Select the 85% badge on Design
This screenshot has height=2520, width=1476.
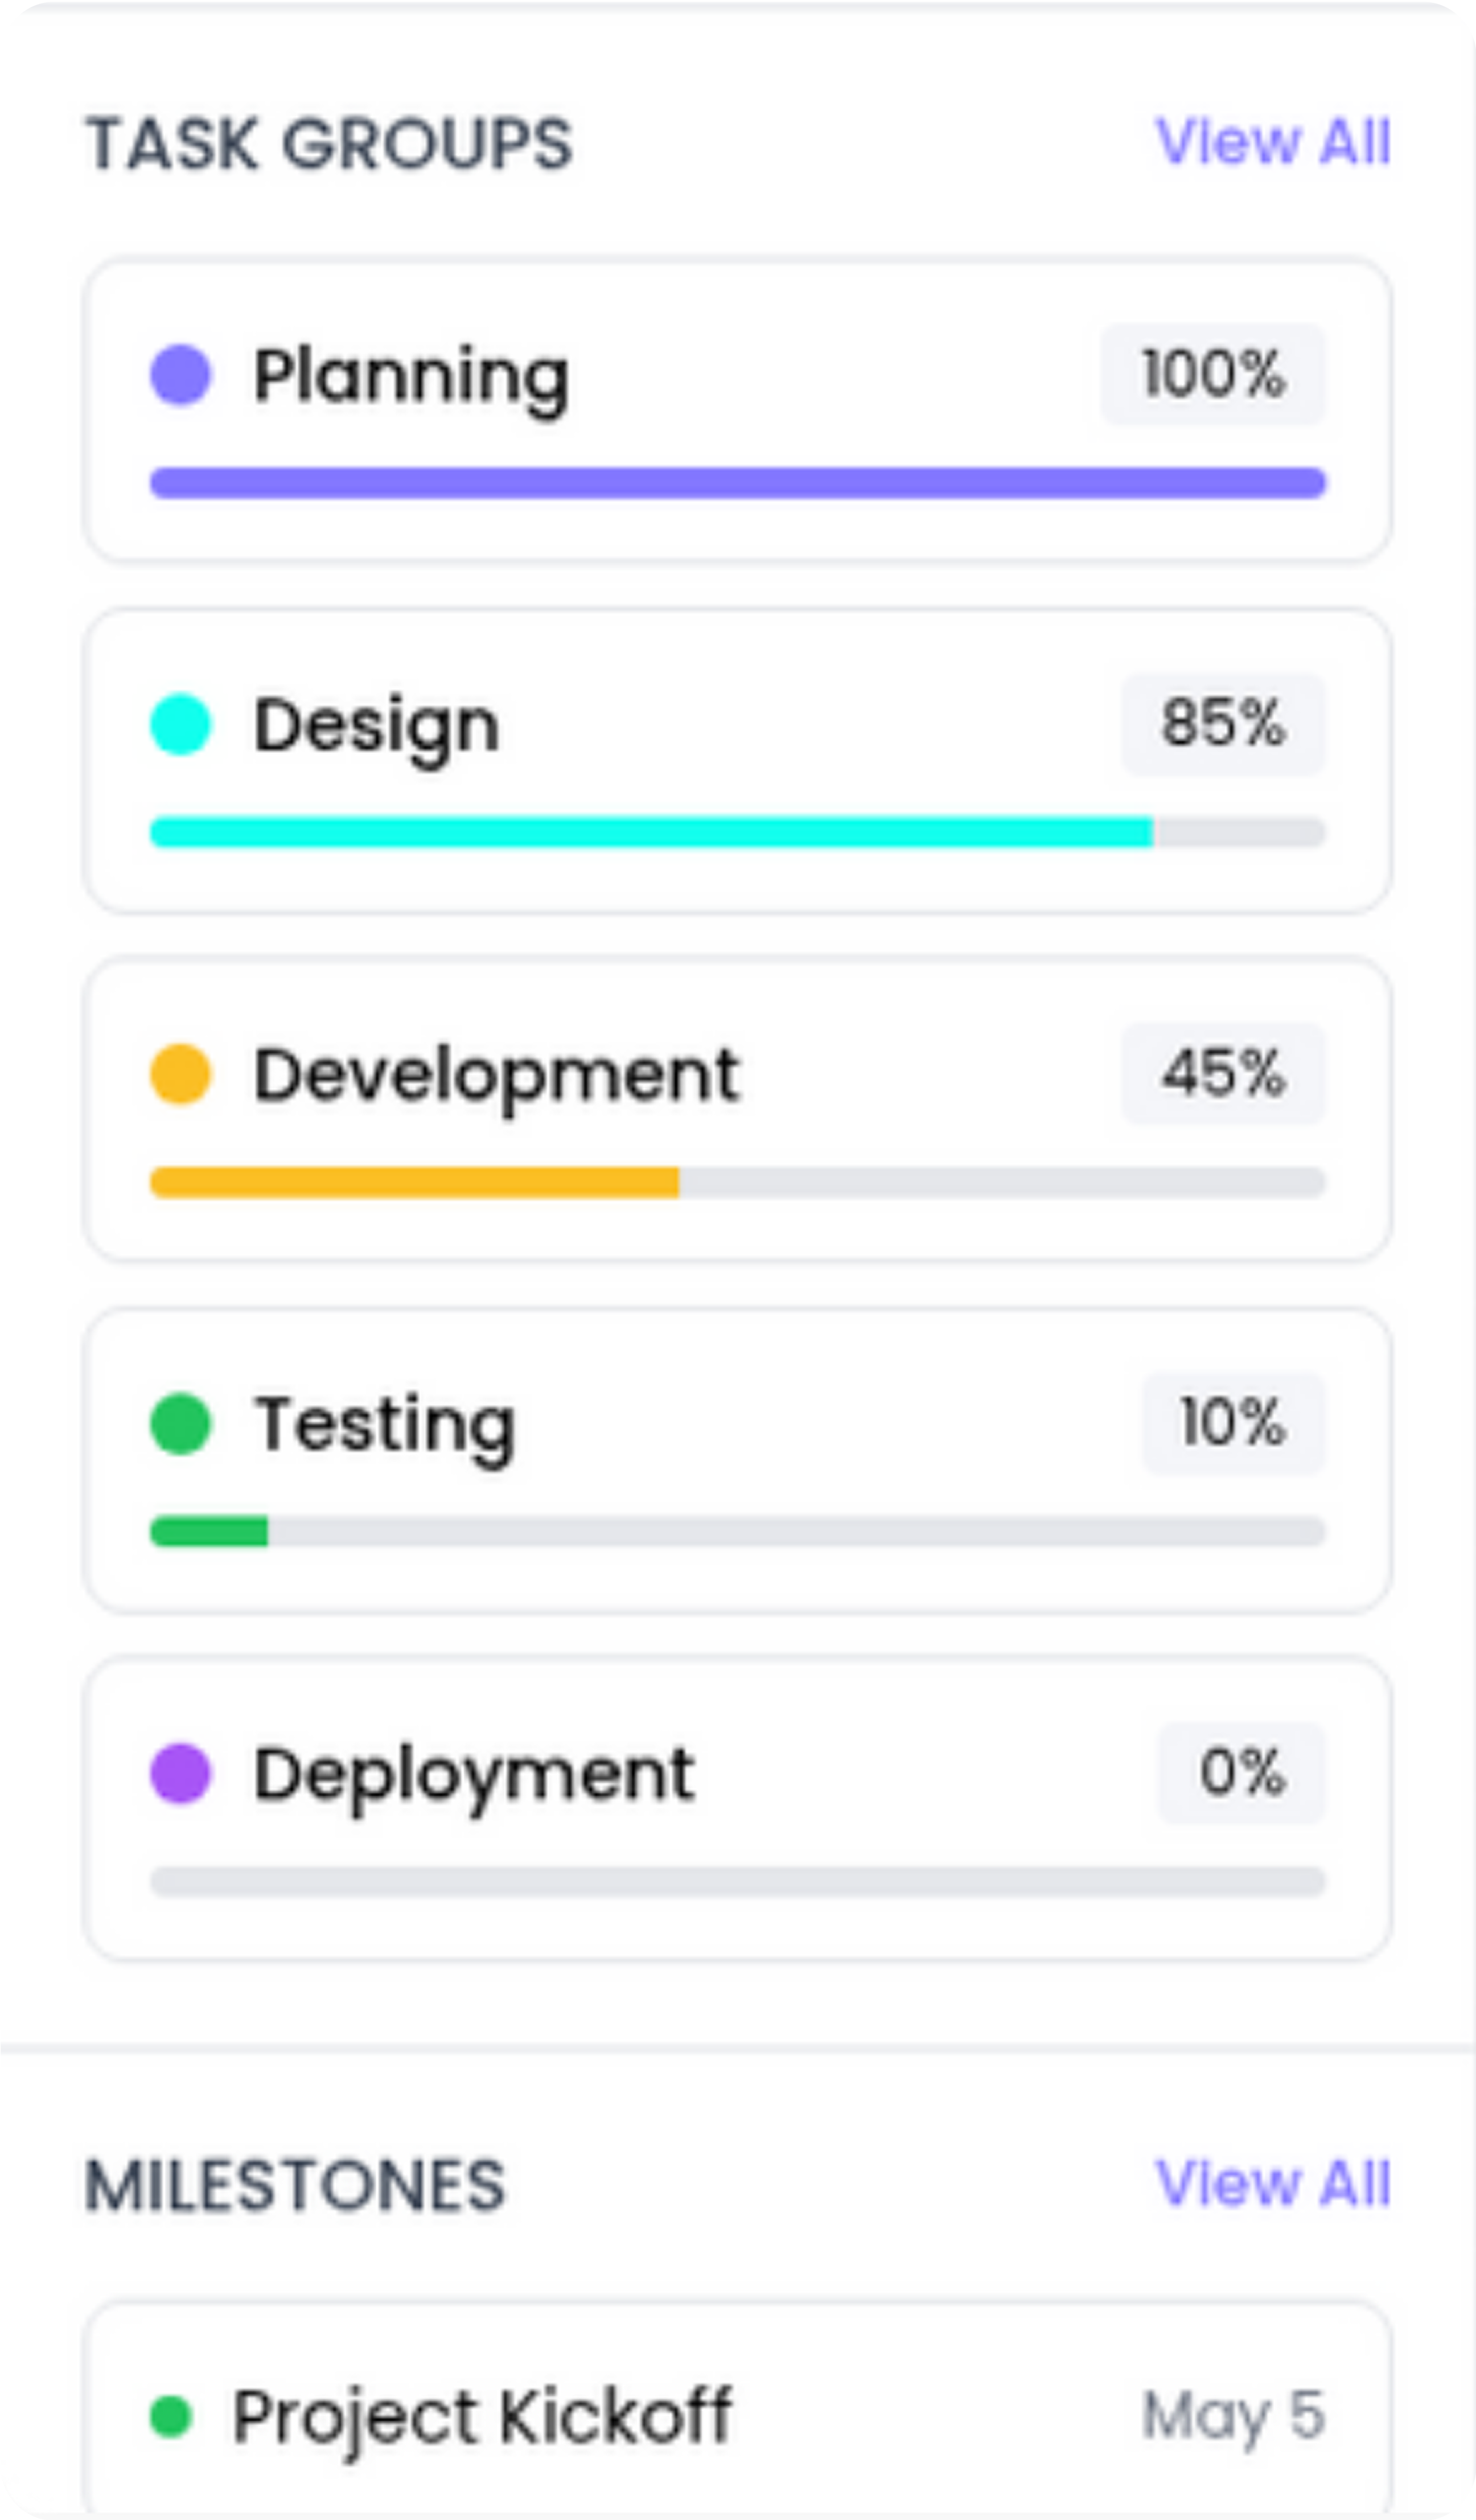(x=1223, y=724)
